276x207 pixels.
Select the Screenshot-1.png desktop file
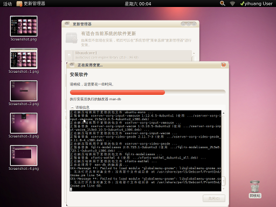24,61
